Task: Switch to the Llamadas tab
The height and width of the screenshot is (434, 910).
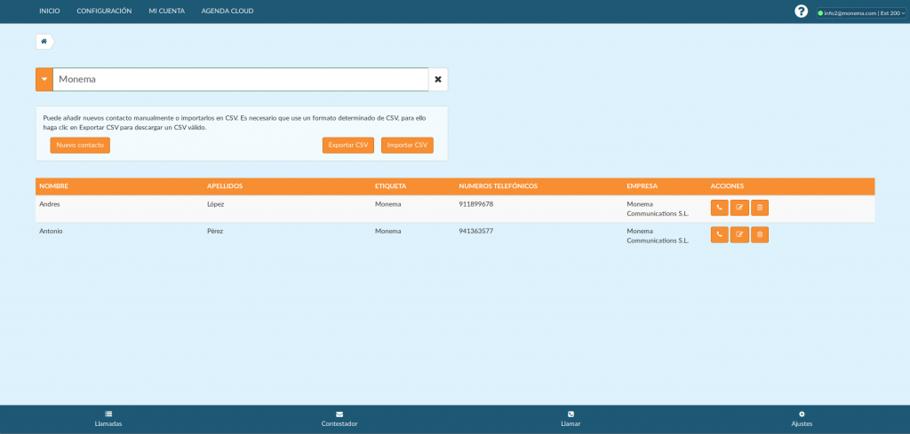Action: tap(108, 419)
